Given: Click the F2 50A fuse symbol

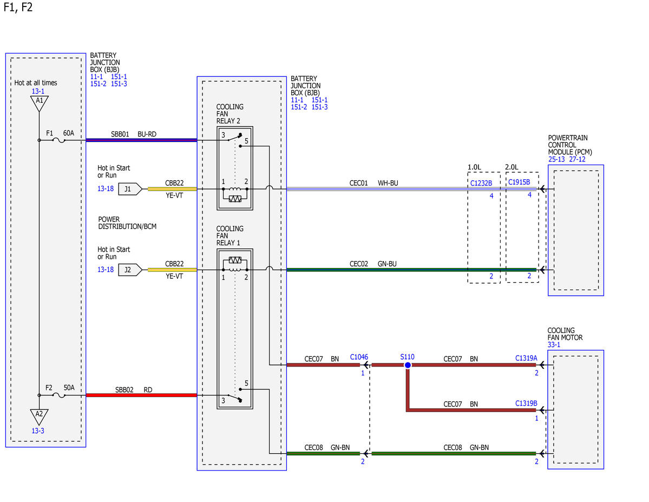Looking at the screenshot, I should tap(59, 395).
